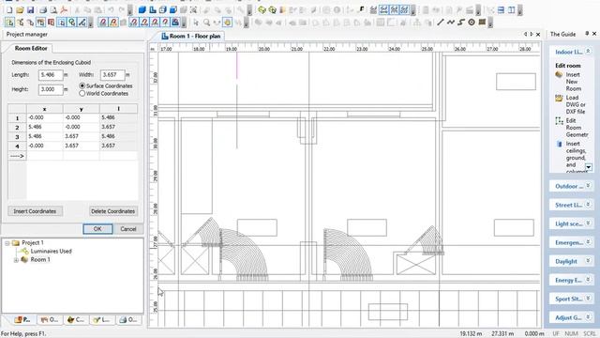600x338 pixels.
Task: Select the Project 1 tree item
Action: click(x=33, y=242)
